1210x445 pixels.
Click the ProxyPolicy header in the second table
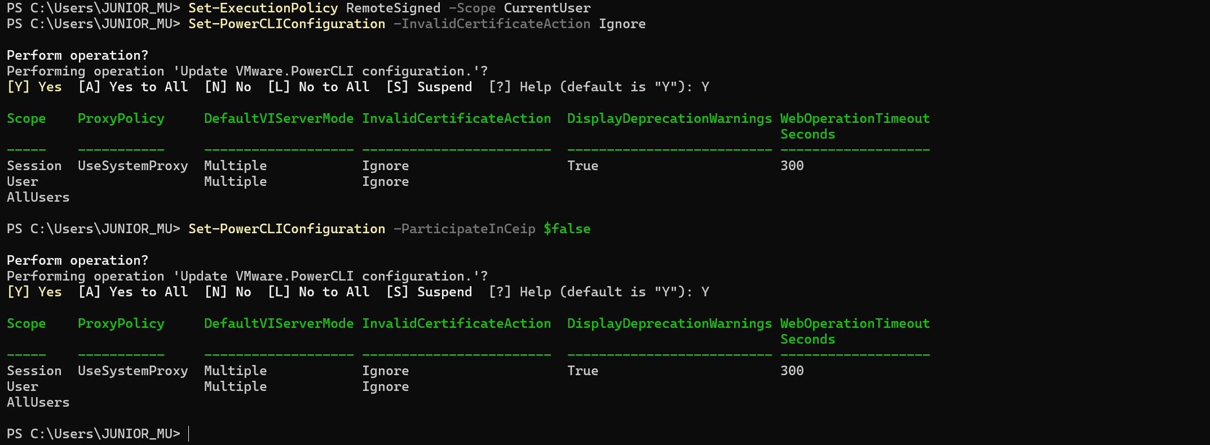(x=121, y=324)
